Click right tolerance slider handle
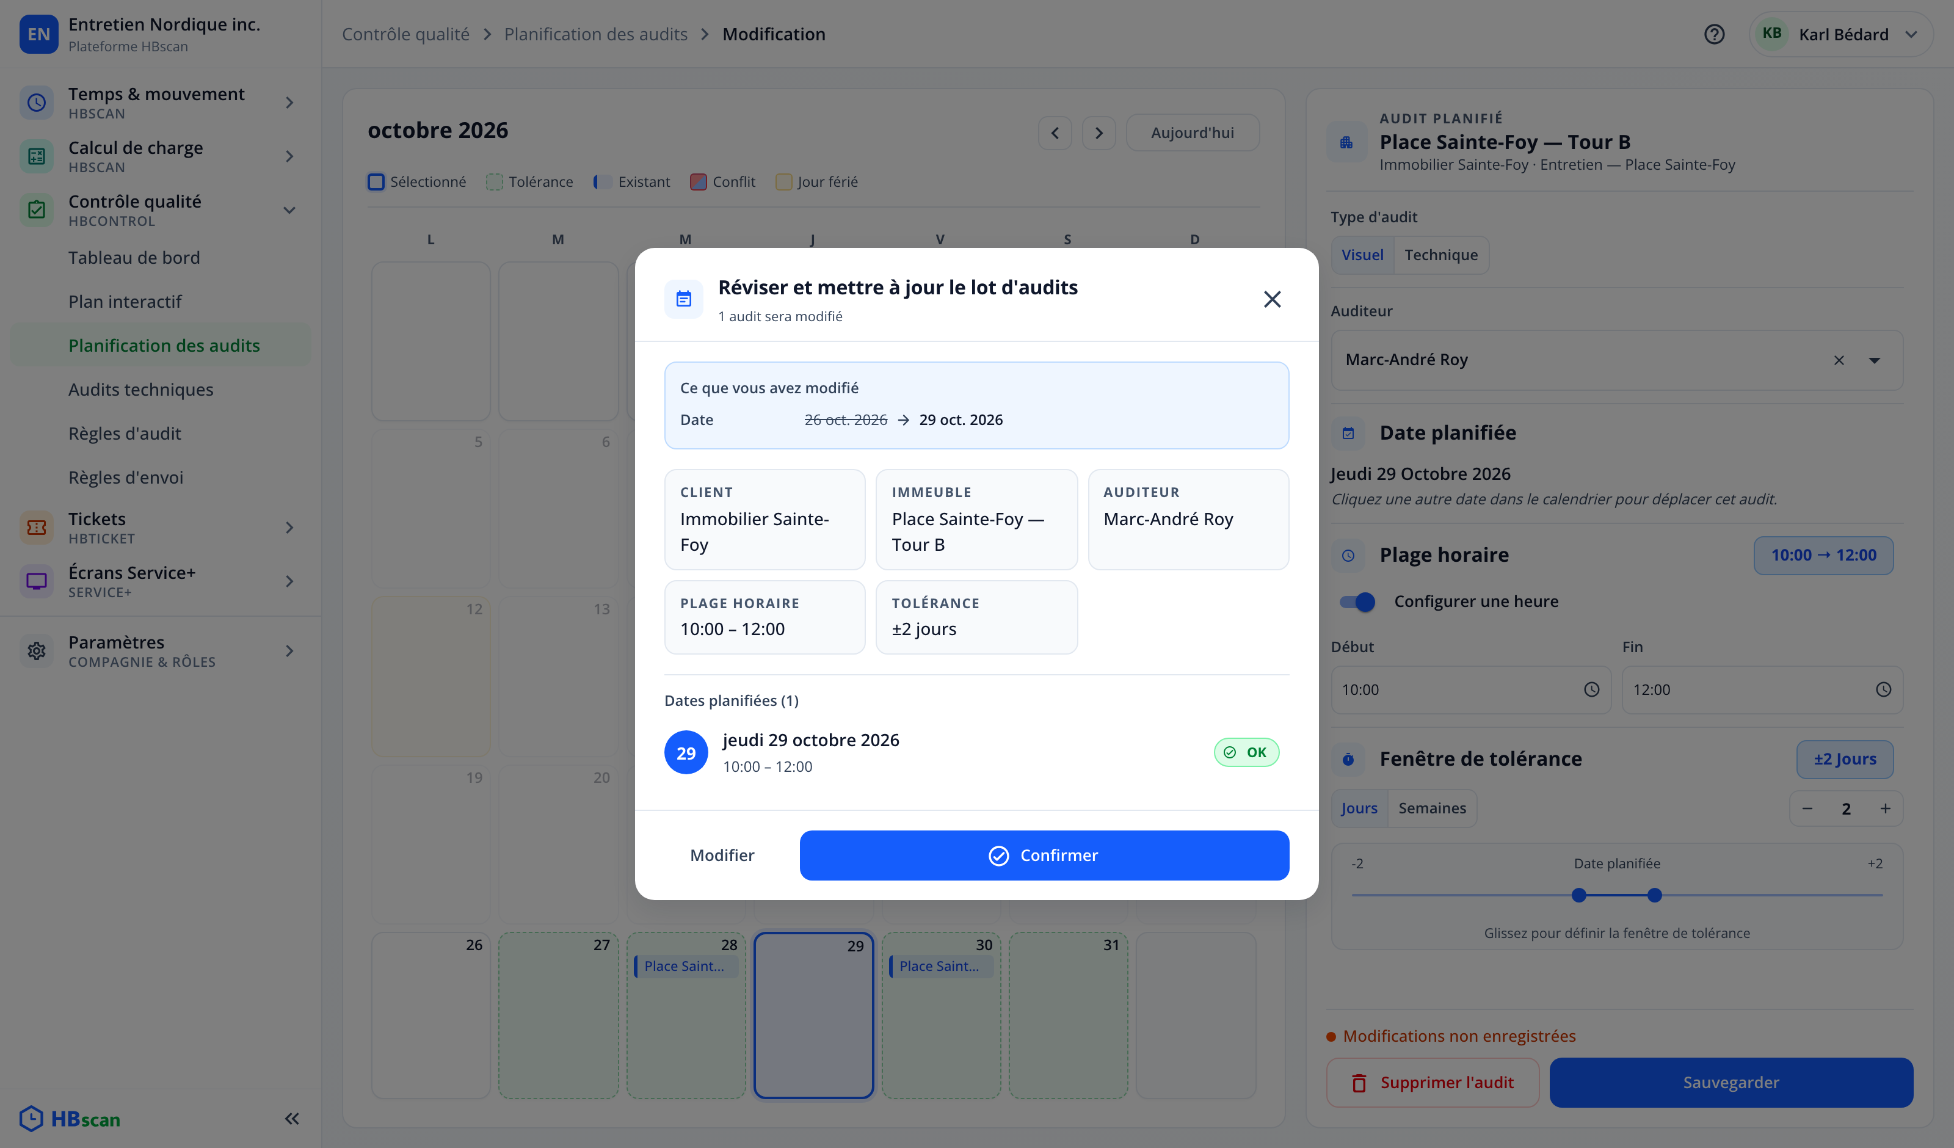The height and width of the screenshot is (1148, 1954). point(1654,895)
